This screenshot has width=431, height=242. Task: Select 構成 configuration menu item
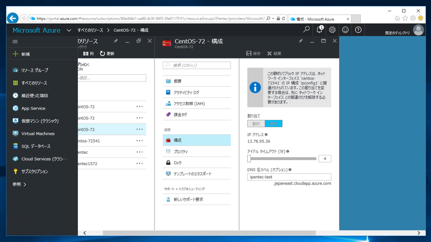click(x=197, y=140)
